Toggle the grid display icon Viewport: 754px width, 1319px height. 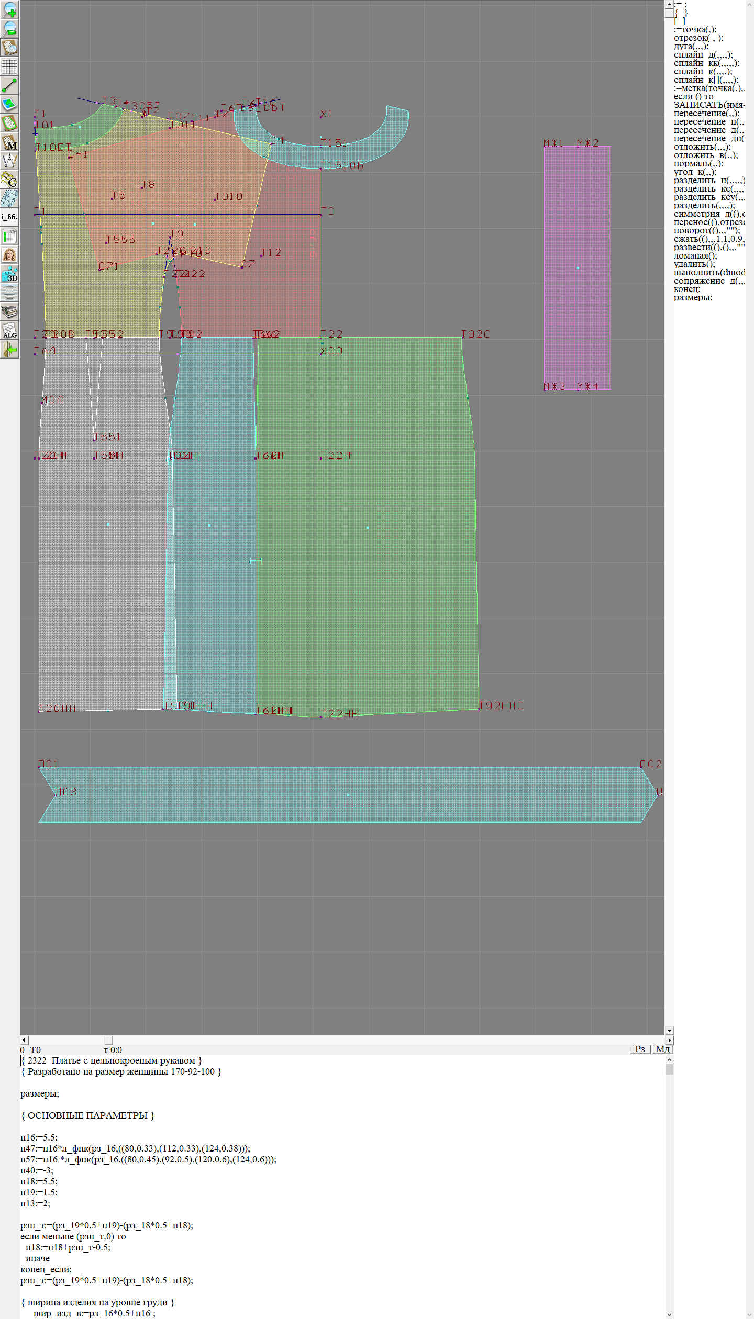click(x=9, y=66)
